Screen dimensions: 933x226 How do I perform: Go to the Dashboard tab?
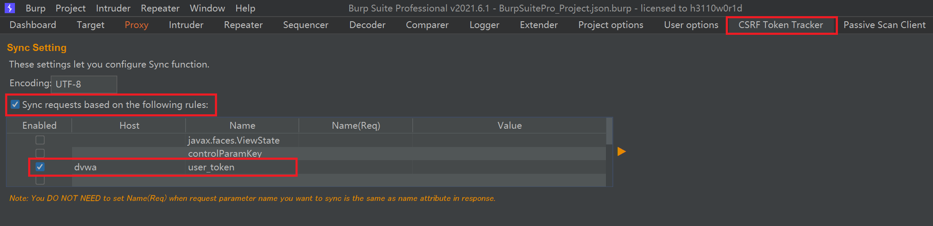point(33,25)
